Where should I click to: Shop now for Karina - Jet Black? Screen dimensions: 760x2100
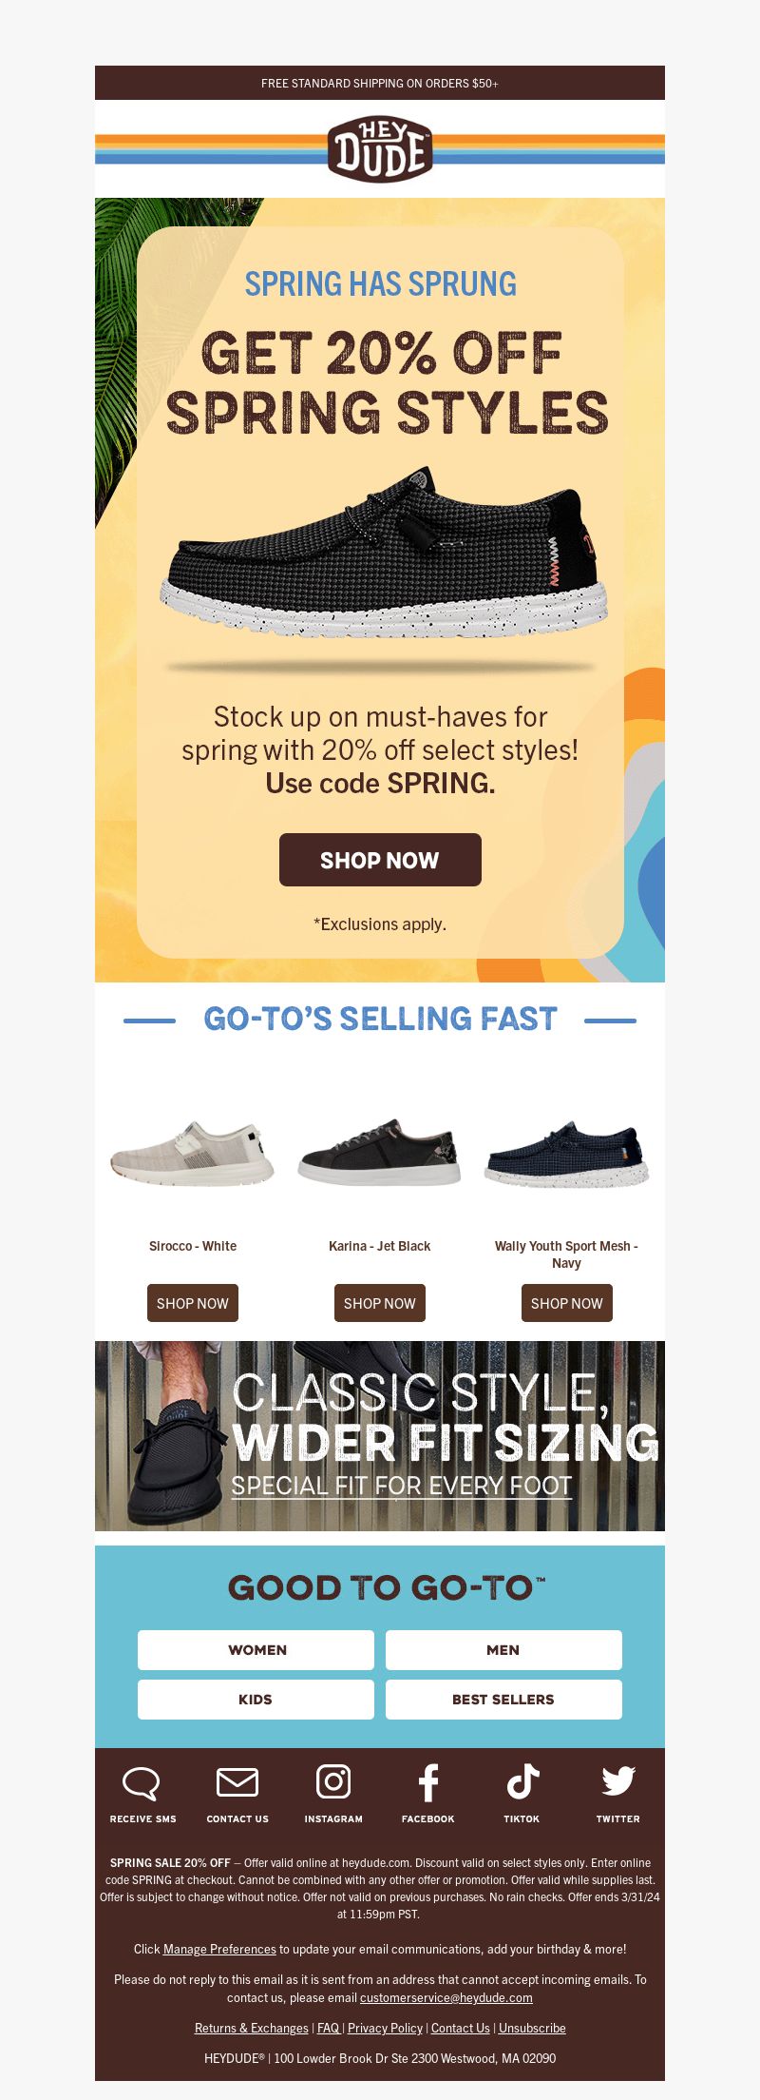[x=380, y=1303]
